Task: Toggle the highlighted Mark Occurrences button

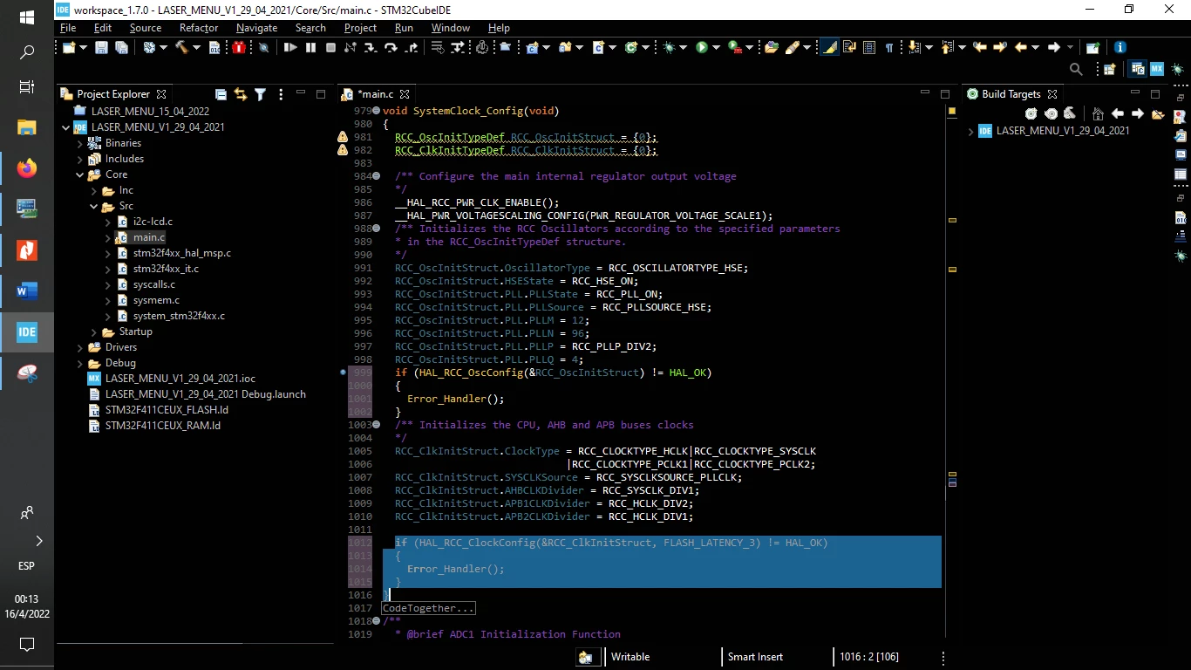Action: 829,47
